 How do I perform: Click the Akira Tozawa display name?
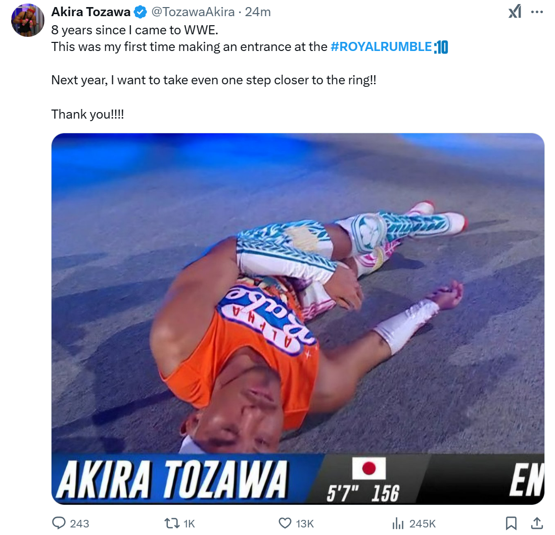[x=91, y=12]
